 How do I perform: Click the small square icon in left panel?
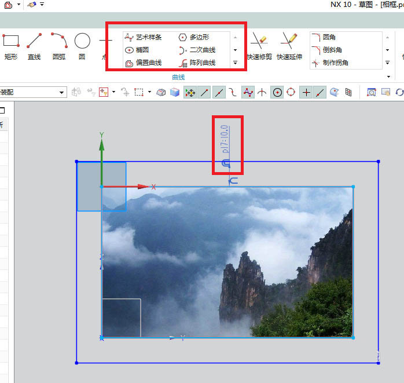pos(2,111)
